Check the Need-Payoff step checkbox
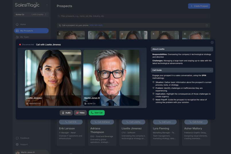Image resolution: width=231 pixels, height=154 pixels. (x=153, y=100)
